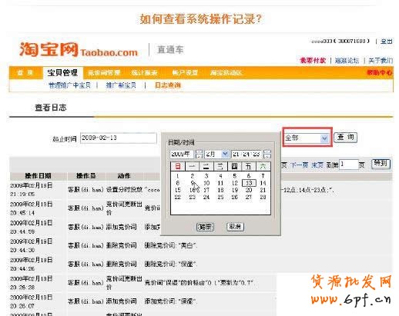Viewport: 399px width, 316px height.
Task: Select day 25 in the calendar
Action: [x=220, y=197]
